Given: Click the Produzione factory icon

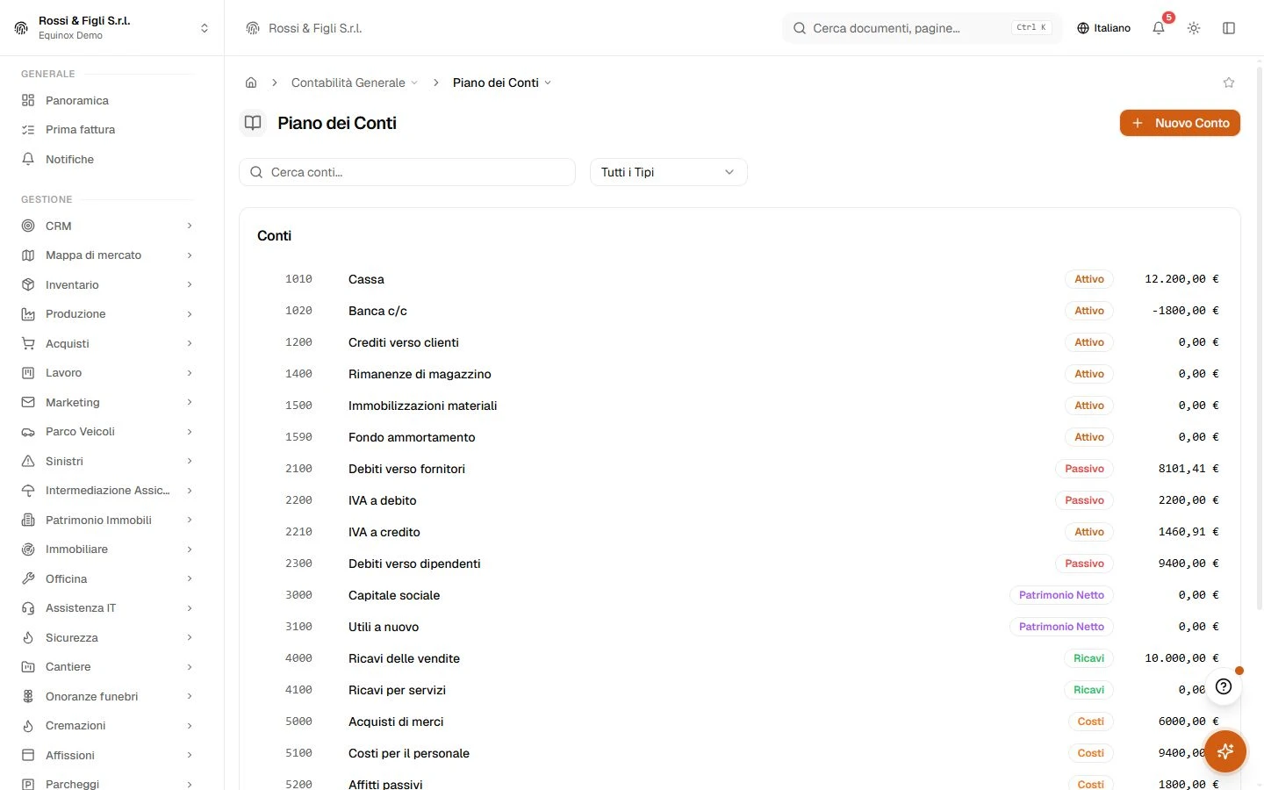Looking at the screenshot, I should [x=28, y=314].
